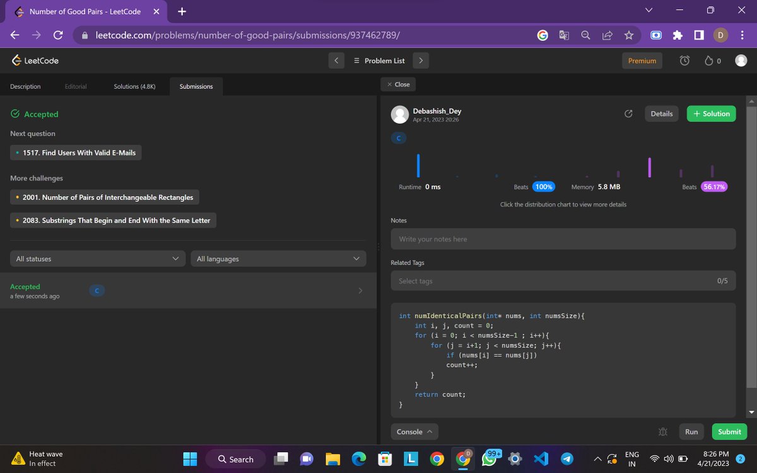757x473 pixels.
Task: Open the timer alarm clock icon
Action: [x=684, y=61]
